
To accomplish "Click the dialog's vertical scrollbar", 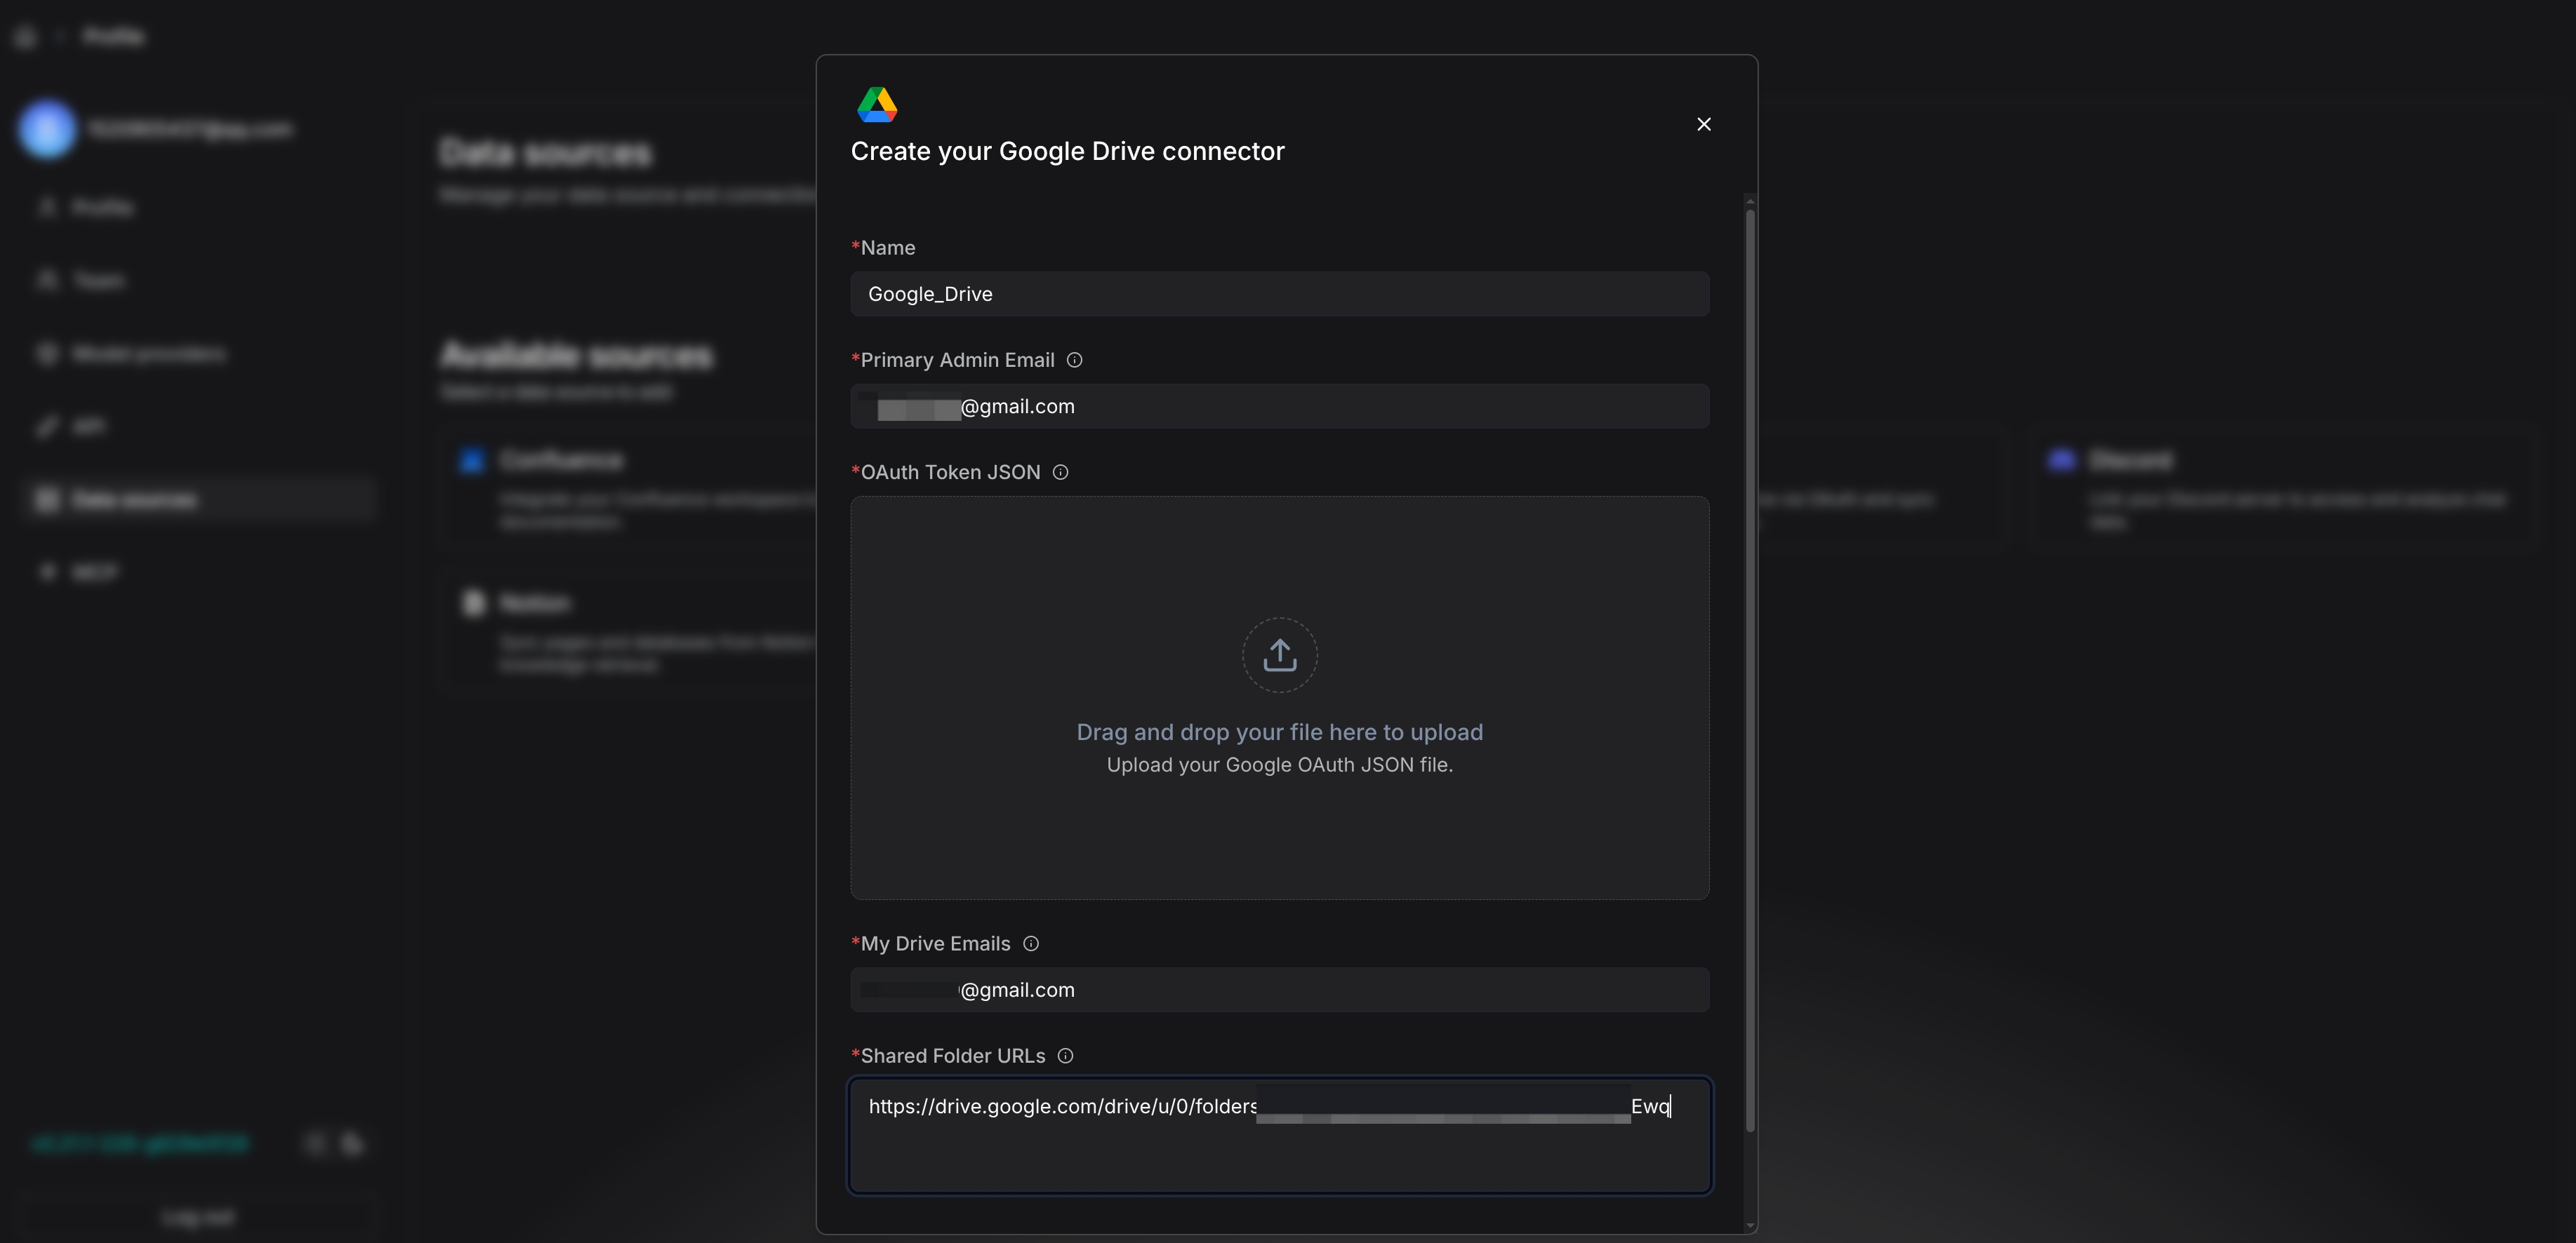I will point(1750,669).
